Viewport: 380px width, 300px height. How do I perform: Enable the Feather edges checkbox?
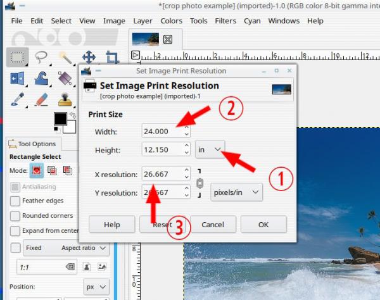click(x=15, y=201)
